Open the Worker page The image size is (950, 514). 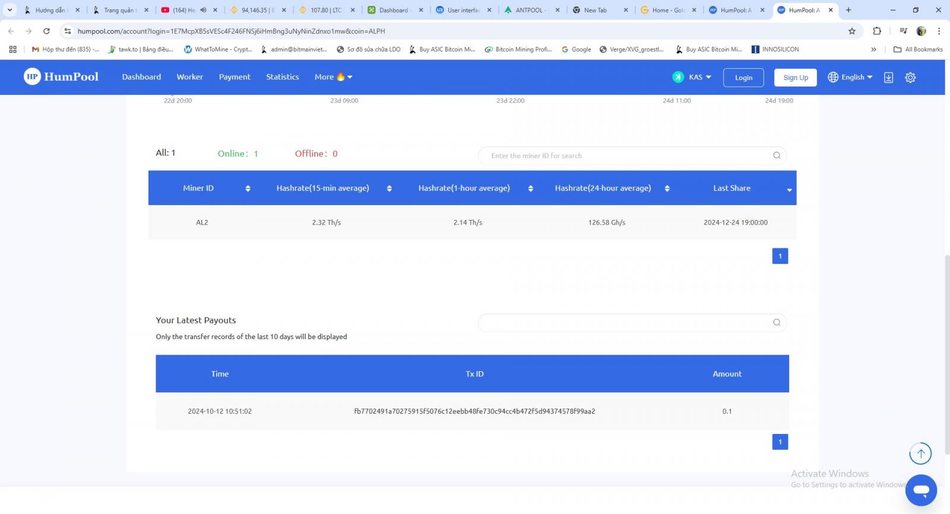click(x=189, y=77)
